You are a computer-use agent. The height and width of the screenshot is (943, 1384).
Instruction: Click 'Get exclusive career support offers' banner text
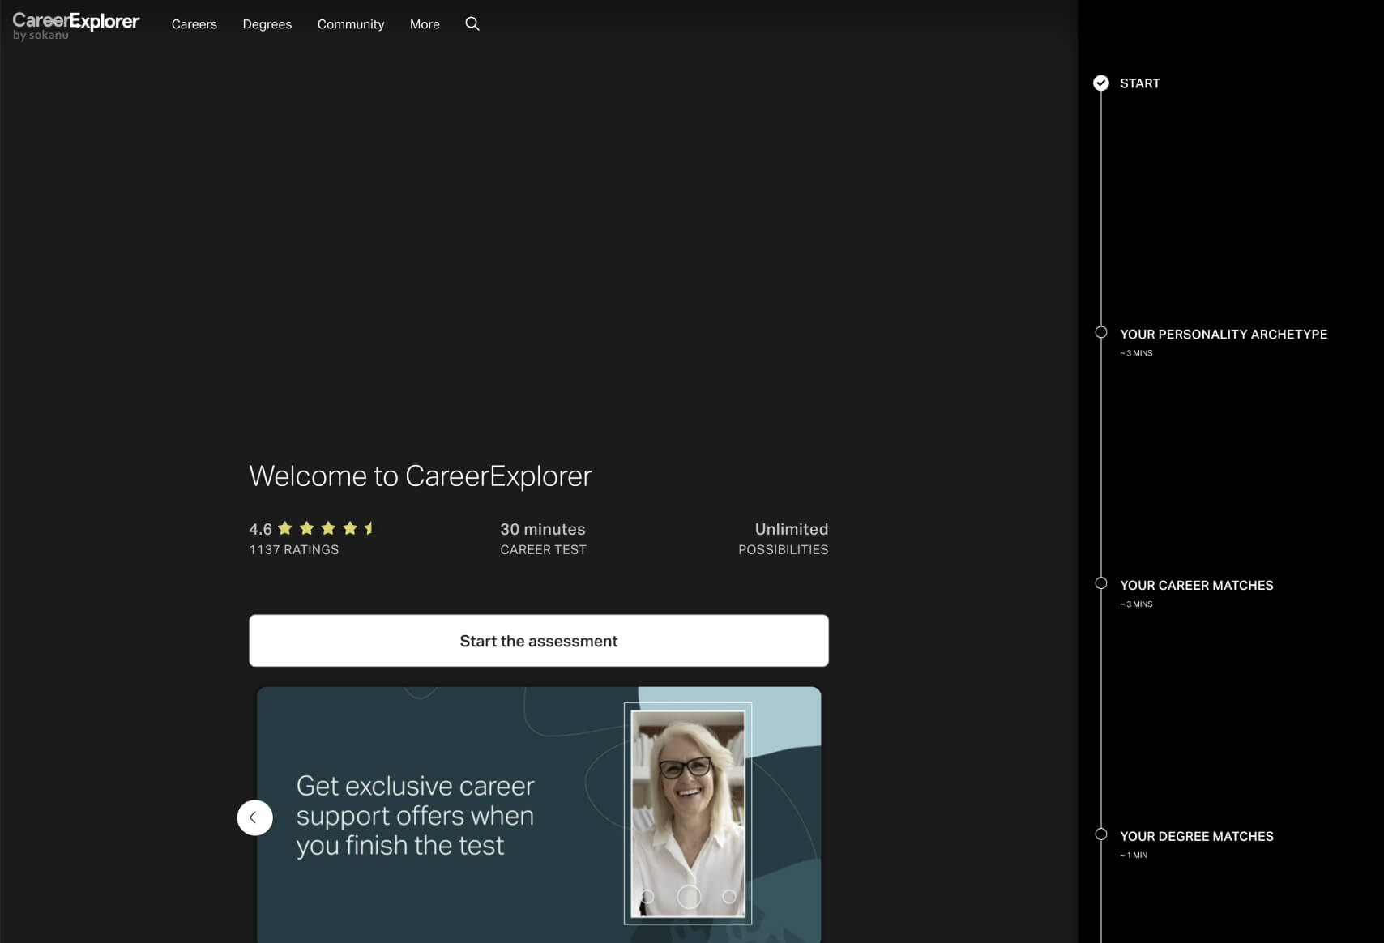click(416, 815)
